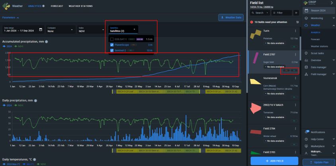Switch to the Forecast tab
336x166 pixels.
tap(57, 6)
